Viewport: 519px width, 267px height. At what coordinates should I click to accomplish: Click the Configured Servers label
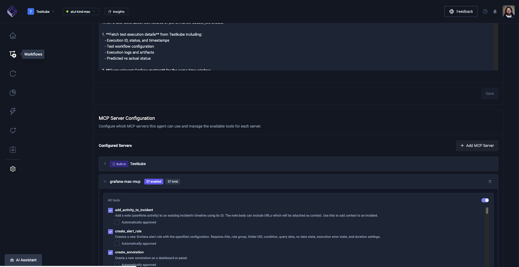(x=115, y=145)
